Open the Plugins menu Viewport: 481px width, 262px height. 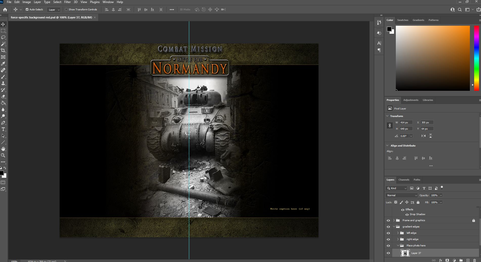pos(95,2)
